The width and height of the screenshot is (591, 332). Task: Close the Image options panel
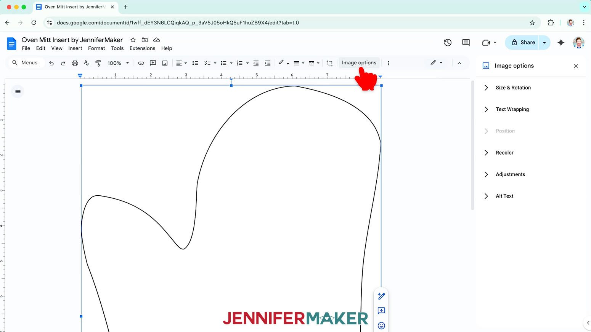(576, 66)
